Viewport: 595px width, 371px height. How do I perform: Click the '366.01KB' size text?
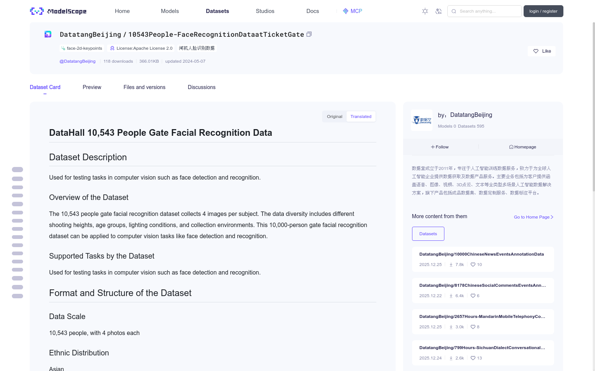[x=149, y=61]
